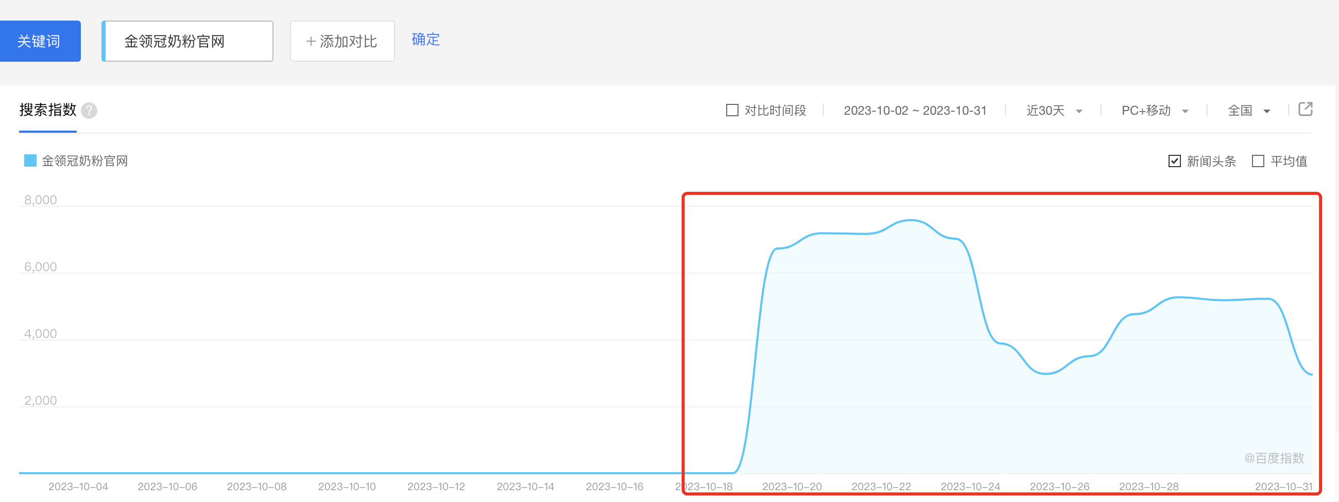Click the 2023-10-14 x-axis date label
Screen dimensions: 1339x502
point(525,487)
